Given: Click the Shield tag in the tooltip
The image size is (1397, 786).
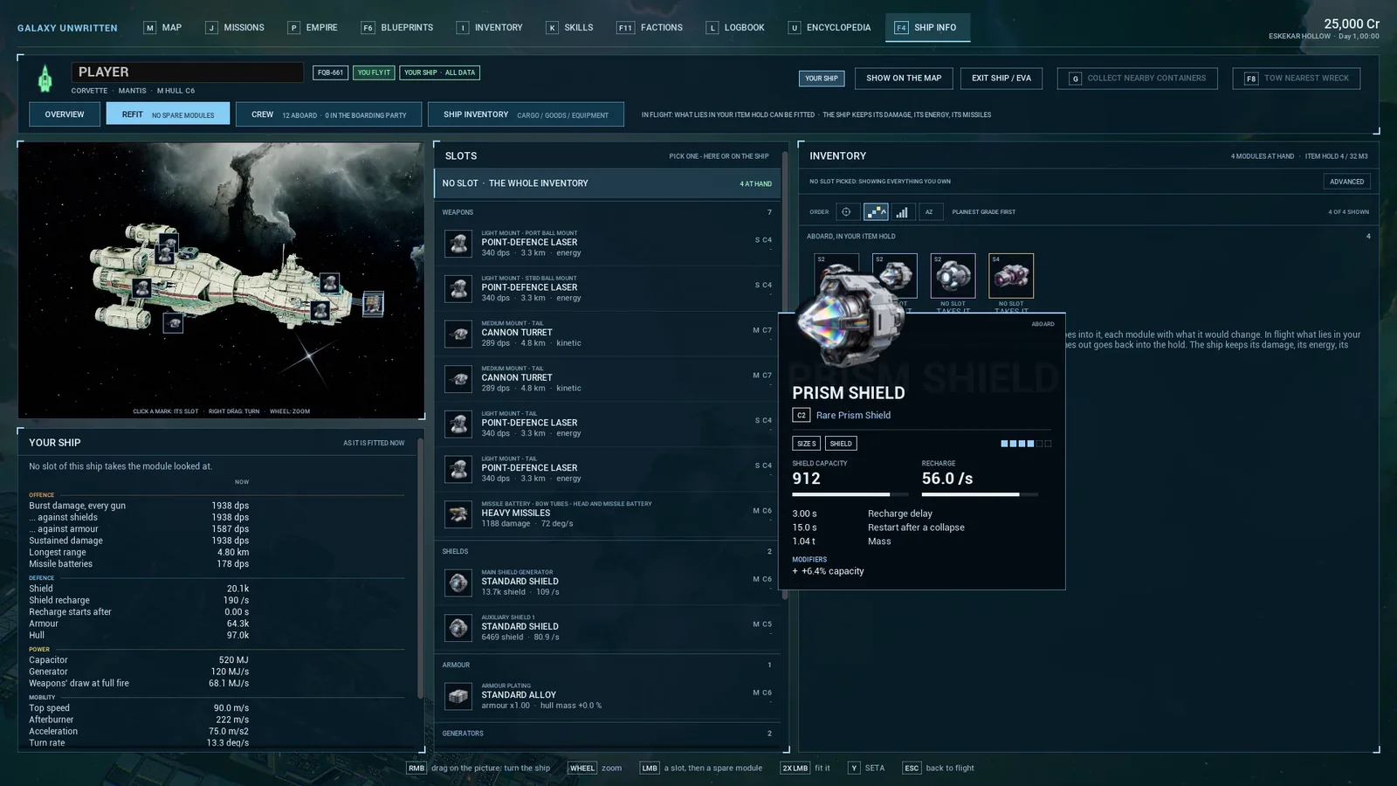Looking at the screenshot, I should click(x=841, y=444).
